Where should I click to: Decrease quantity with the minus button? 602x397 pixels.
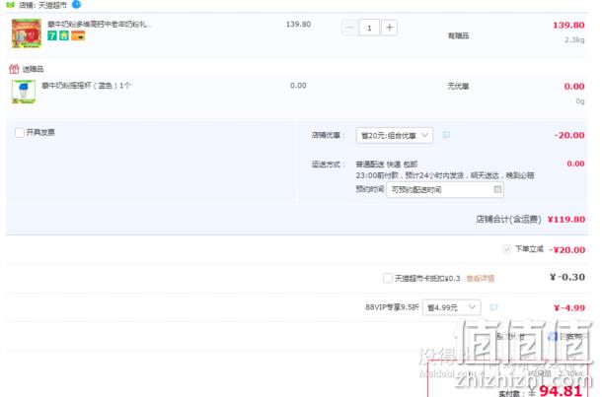pyautogui.click(x=349, y=28)
